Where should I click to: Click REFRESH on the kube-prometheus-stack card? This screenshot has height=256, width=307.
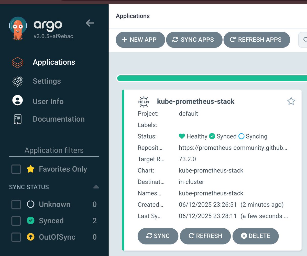point(205,236)
